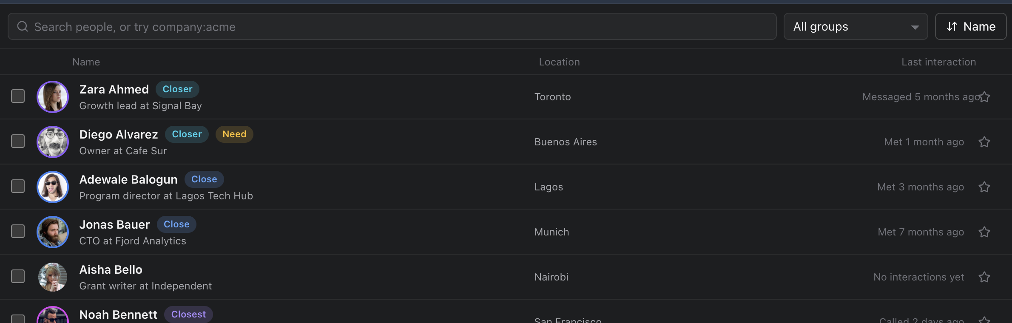The image size is (1012, 323).
Task: Open Diego Alvarez's contact name
Action: click(x=119, y=134)
